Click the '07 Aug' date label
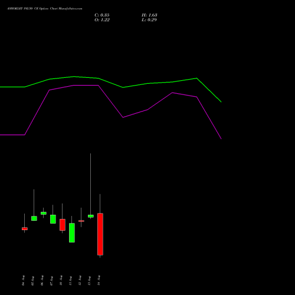Screen dimensions: 295x295 coord(51,281)
